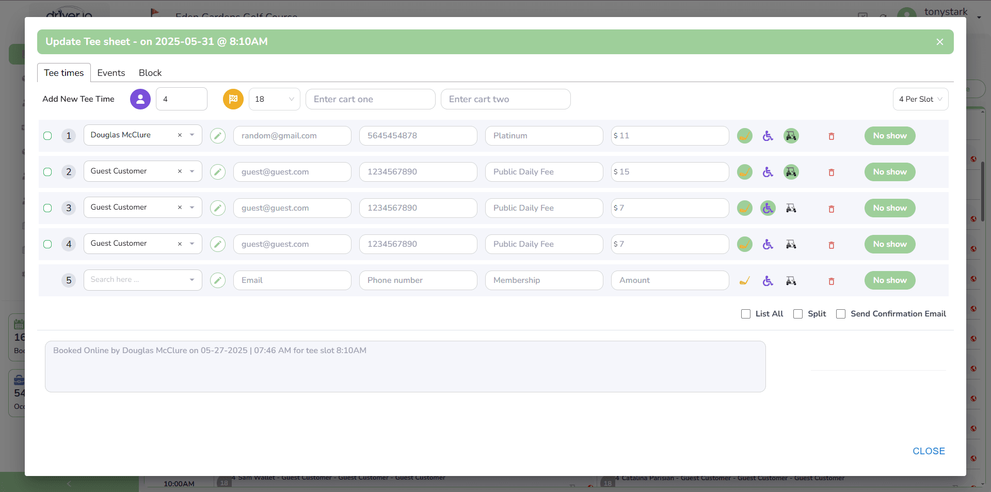Check the Send Confirmation Email box

coord(841,314)
